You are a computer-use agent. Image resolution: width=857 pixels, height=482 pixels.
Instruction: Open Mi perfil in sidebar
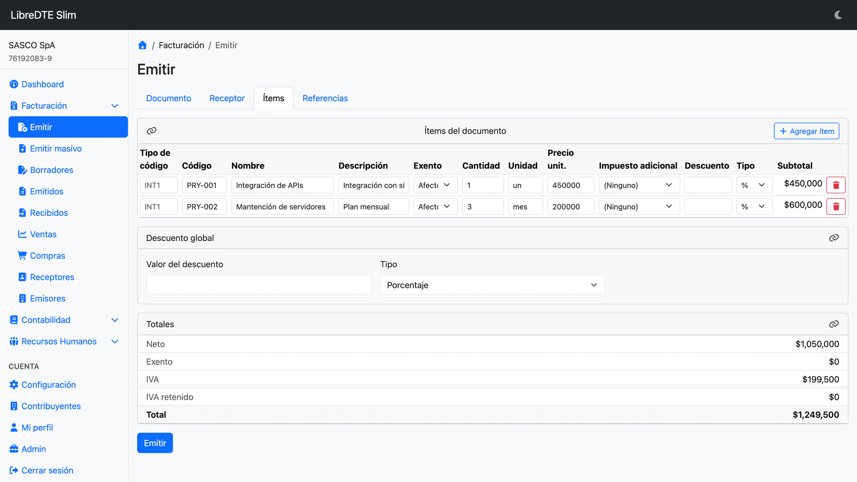point(31,428)
